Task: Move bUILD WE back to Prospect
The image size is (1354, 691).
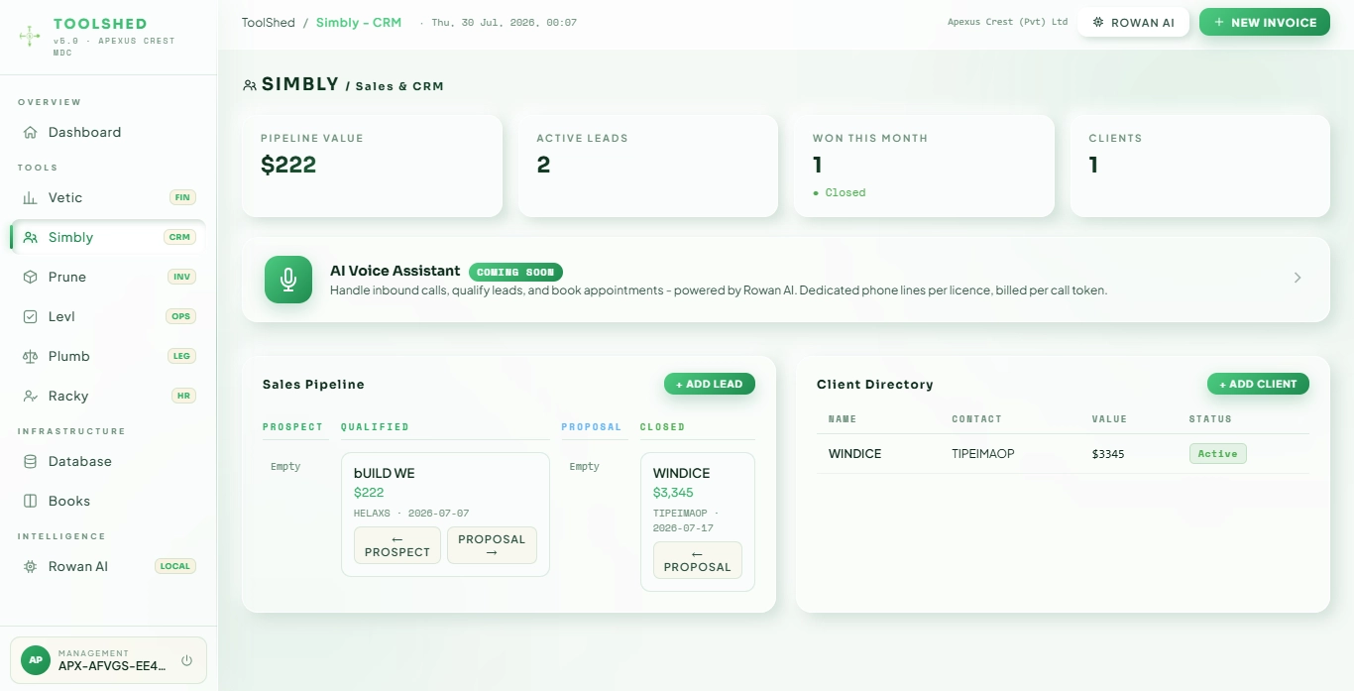Action: coord(396,545)
